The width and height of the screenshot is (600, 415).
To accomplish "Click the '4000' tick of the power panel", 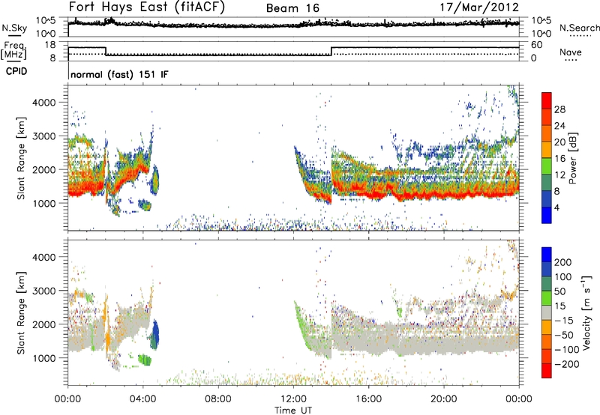I will click(x=43, y=103).
